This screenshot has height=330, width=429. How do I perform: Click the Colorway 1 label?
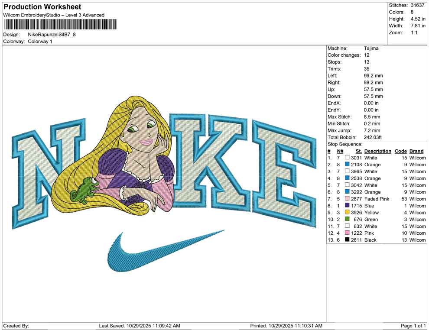coord(41,42)
